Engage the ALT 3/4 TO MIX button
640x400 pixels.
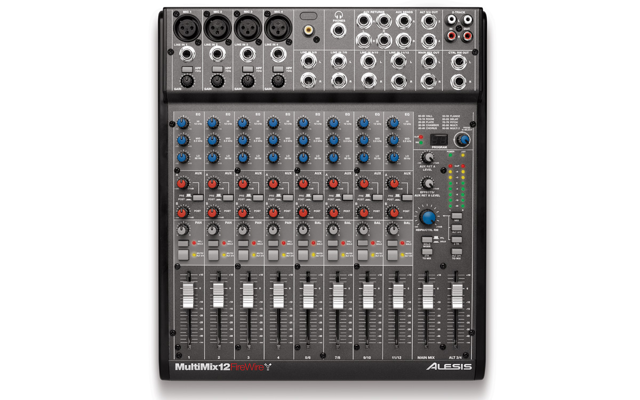456,251
